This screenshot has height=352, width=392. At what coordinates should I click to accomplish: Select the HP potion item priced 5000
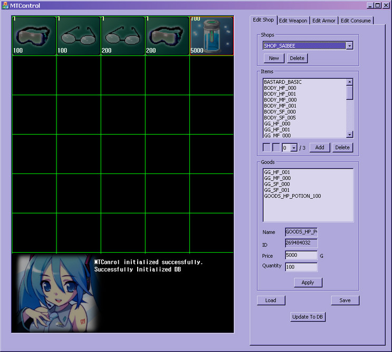211,36
